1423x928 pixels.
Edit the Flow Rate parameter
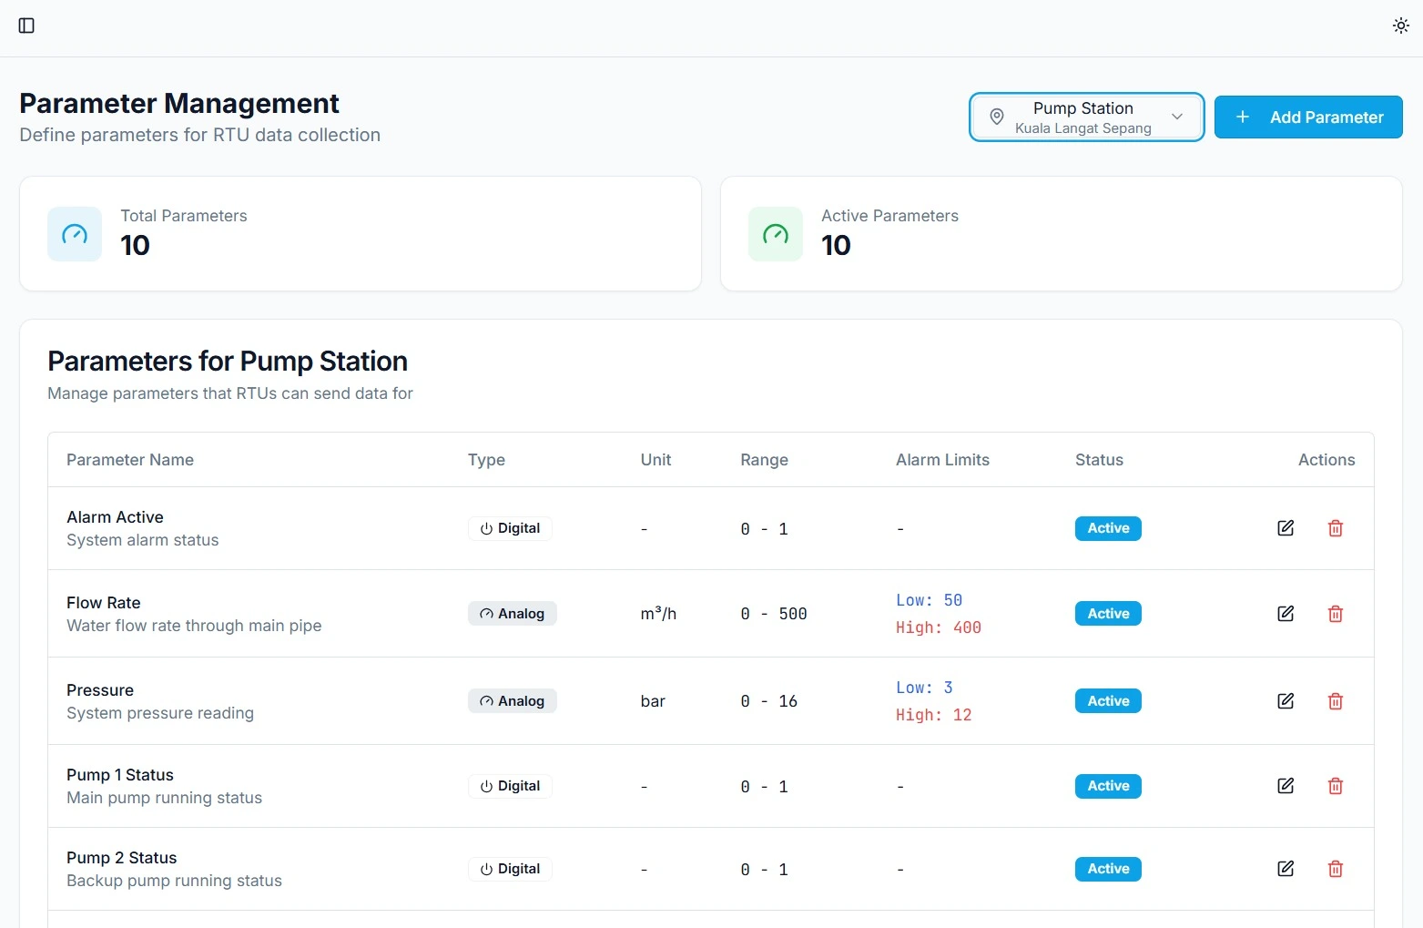[1286, 614]
